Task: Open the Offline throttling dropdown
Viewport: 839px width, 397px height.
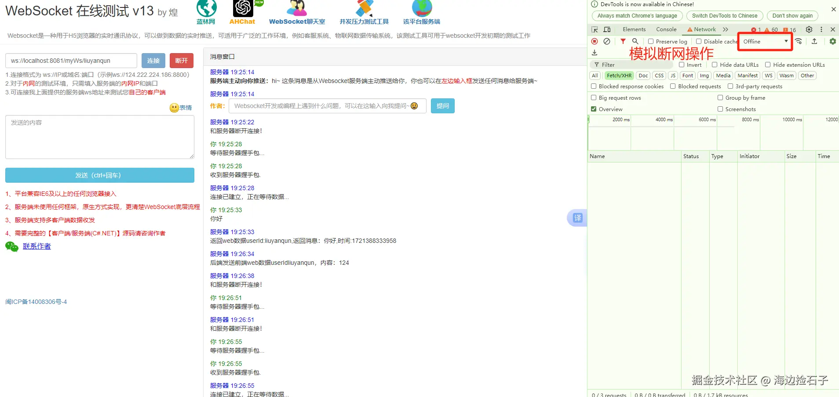Action: (x=765, y=41)
